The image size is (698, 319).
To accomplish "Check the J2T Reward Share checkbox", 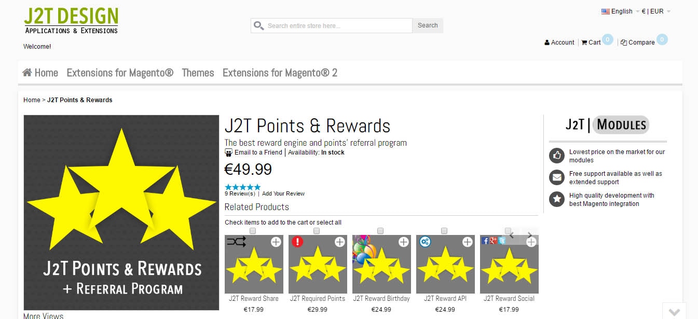I will [253, 231].
